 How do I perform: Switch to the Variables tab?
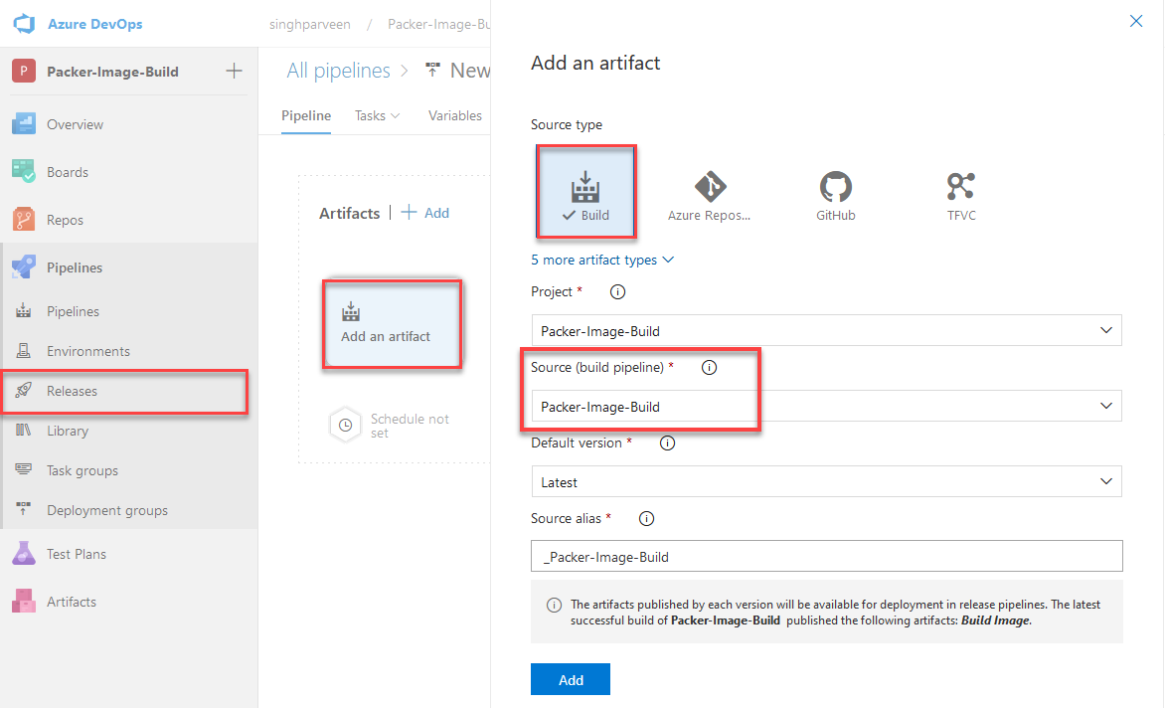point(454,116)
